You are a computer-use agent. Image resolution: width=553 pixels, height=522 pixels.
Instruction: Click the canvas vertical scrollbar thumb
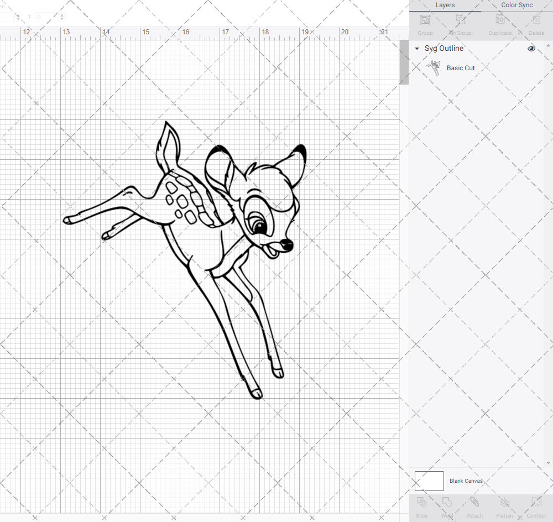coord(404,62)
